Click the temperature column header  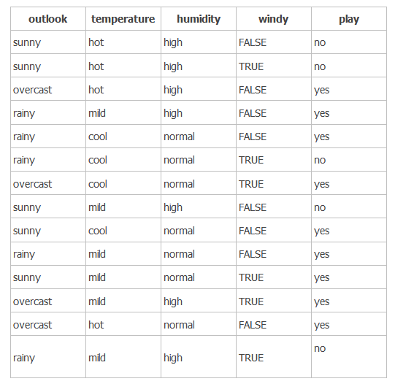[123, 19]
